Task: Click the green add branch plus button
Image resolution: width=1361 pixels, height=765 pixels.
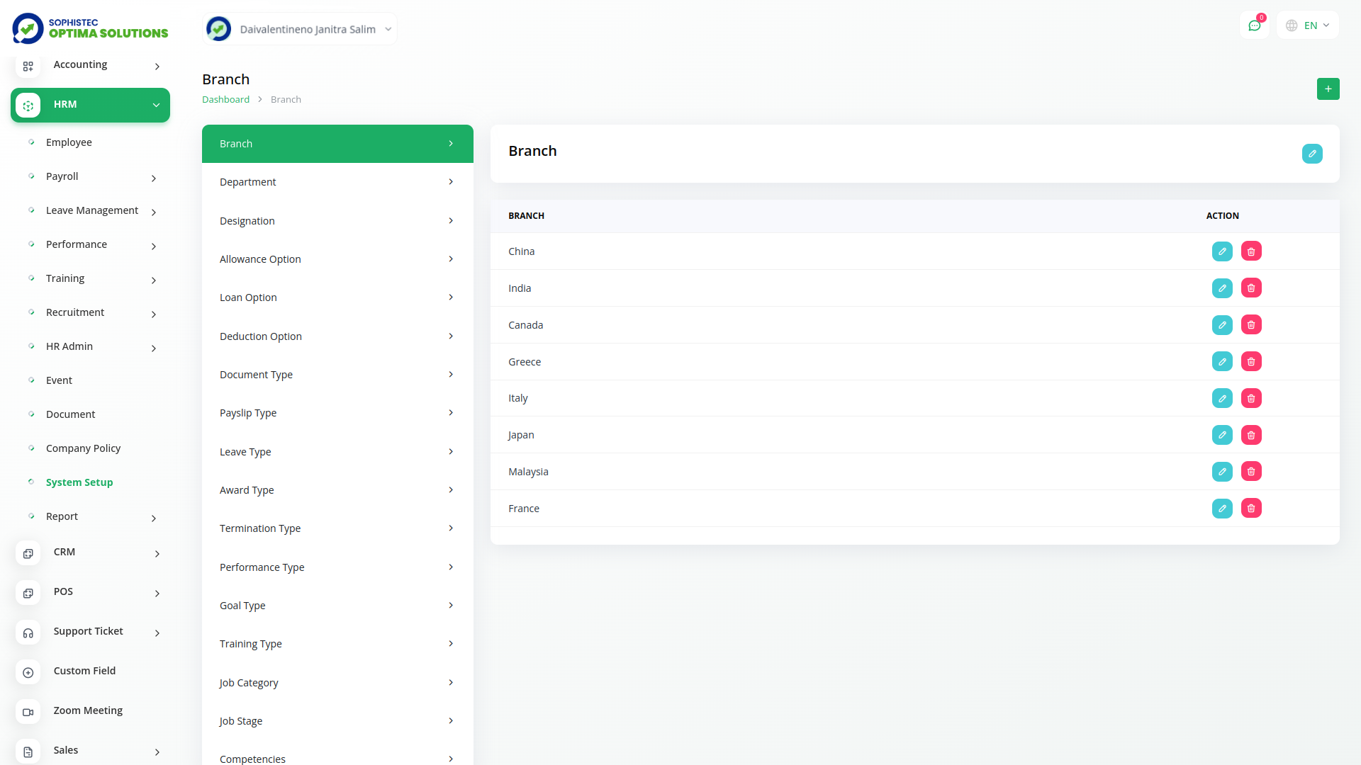Action: click(x=1328, y=89)
